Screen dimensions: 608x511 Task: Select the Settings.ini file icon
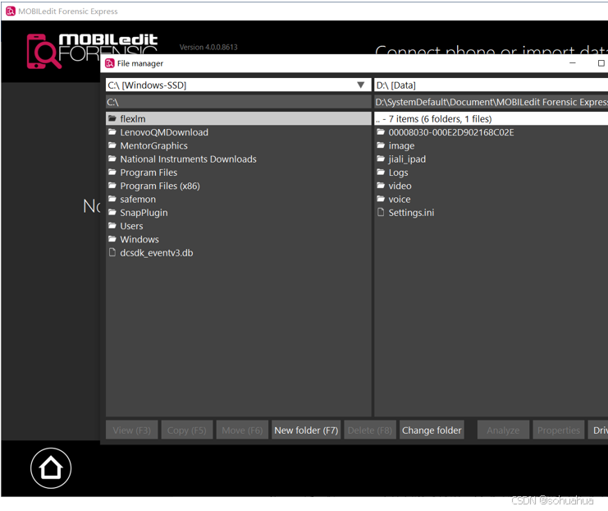(x=381, y=212)
